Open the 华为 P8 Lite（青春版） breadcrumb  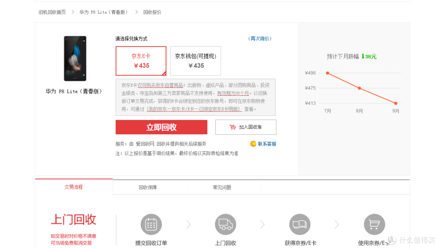pyautogui.click(x=104, y=12)
